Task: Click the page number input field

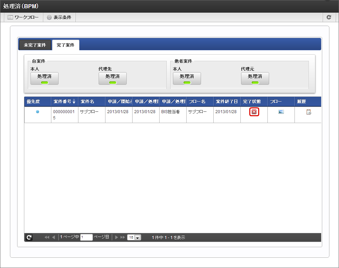Action: 86,237
